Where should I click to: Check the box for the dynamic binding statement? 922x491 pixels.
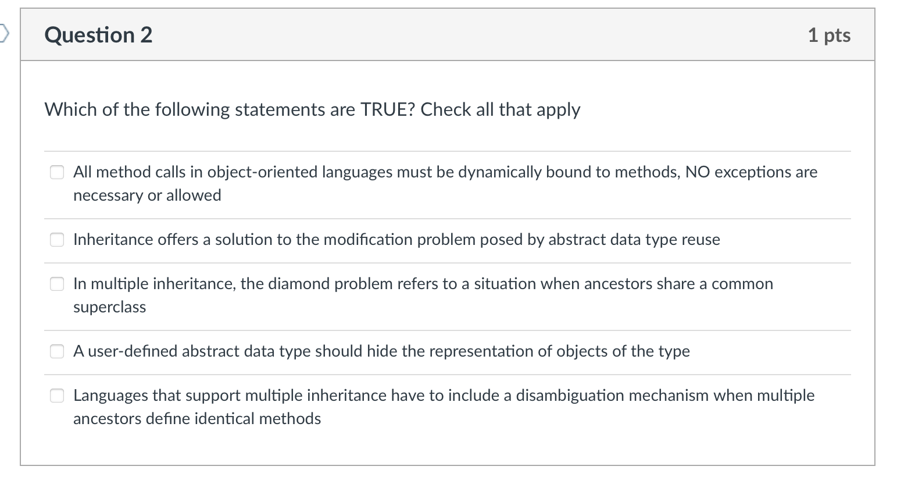click(x=57, y=172)
